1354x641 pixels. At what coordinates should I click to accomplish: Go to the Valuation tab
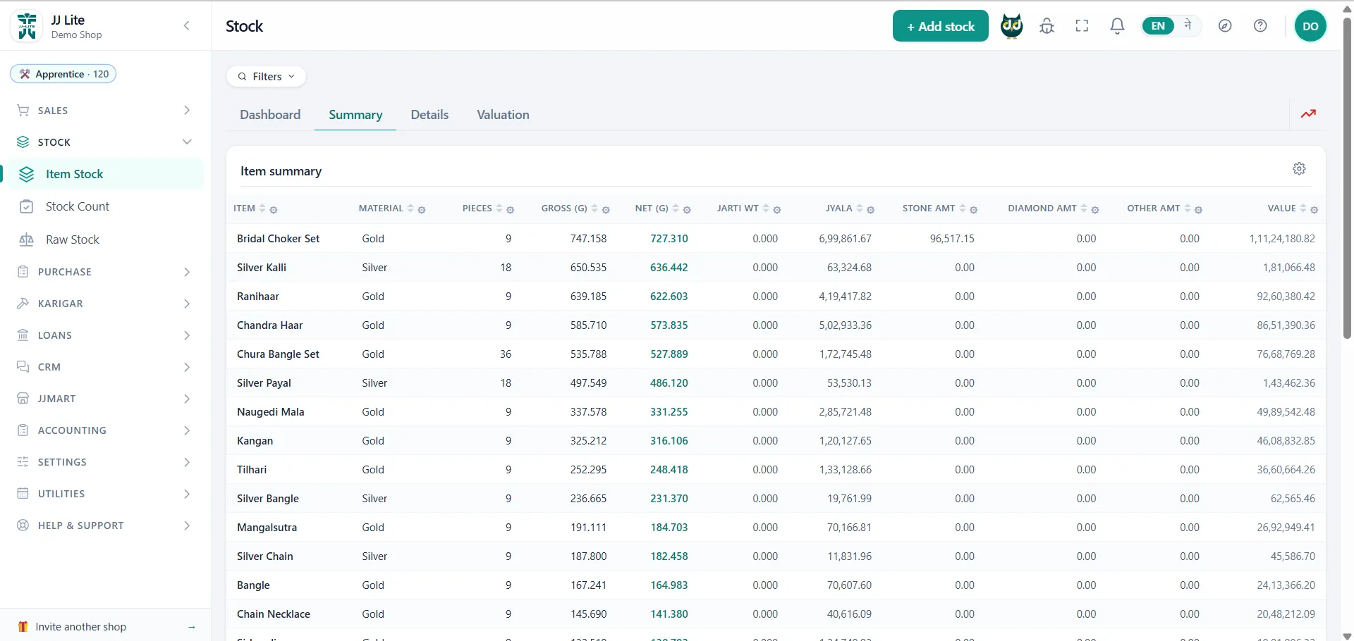(503, 115)
